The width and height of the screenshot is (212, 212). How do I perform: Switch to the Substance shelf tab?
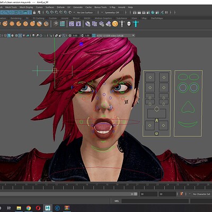pos(121,18)
